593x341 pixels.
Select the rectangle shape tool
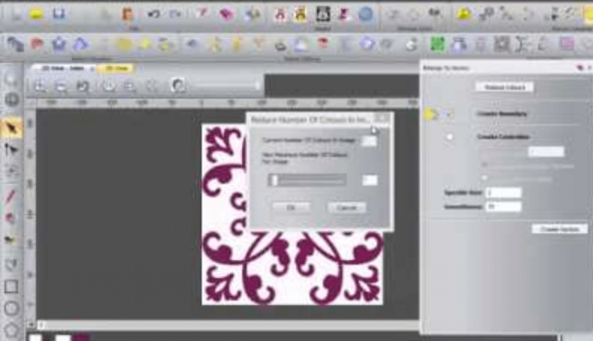coord(11,287)
